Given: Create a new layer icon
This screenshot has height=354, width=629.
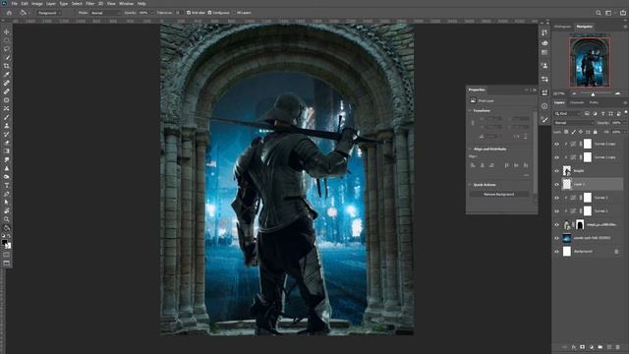Looking at the screenshot, I should (609, 347).
